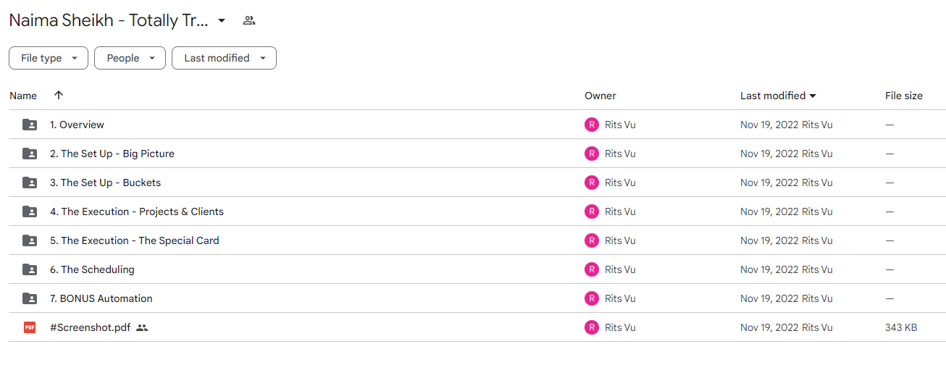Open the #Screenshot.pdf file
Viewport: 946px width, 373px height.
91,327
